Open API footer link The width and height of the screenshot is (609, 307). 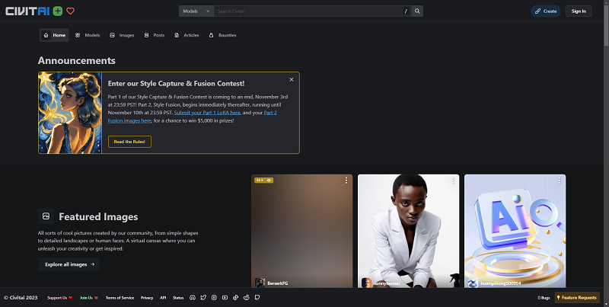pos(163,298)
